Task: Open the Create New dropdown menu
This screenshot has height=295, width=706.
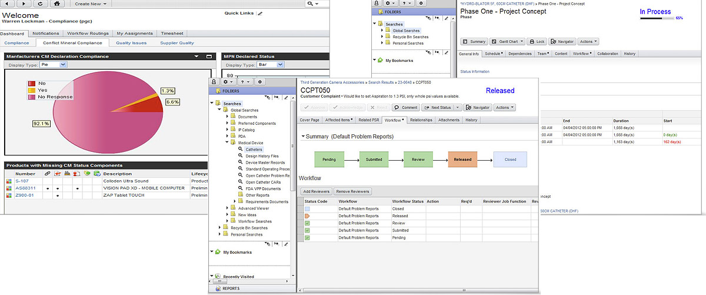Action: point(91,4)
